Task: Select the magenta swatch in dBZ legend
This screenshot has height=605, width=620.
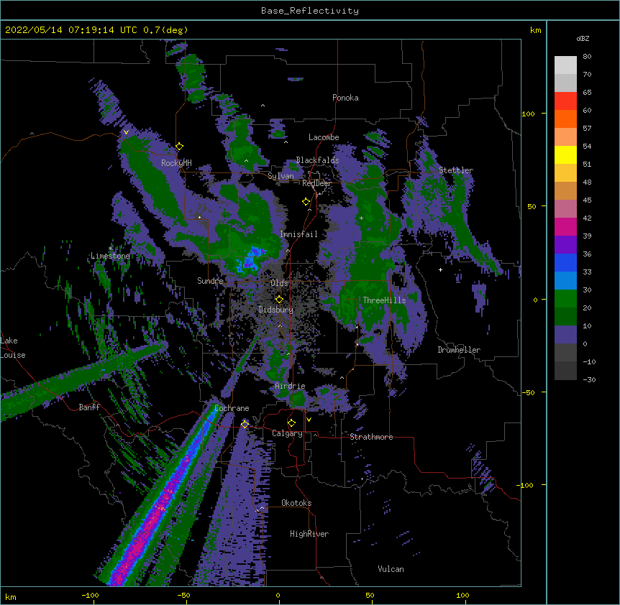Action: (x=565, y=226)
